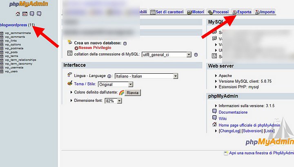Viewport: 294px width, 167px height.
Task: Open the wp_term_taxonomy table
Action: pyautogui.click(x=18, y=64)
